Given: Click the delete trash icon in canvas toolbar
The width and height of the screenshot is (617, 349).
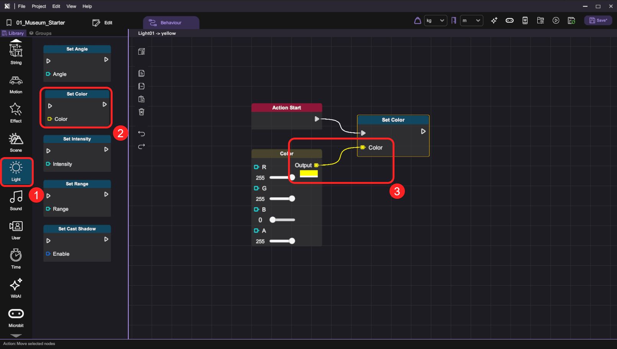Looking at the screenshot, I should tap(141, 112).
